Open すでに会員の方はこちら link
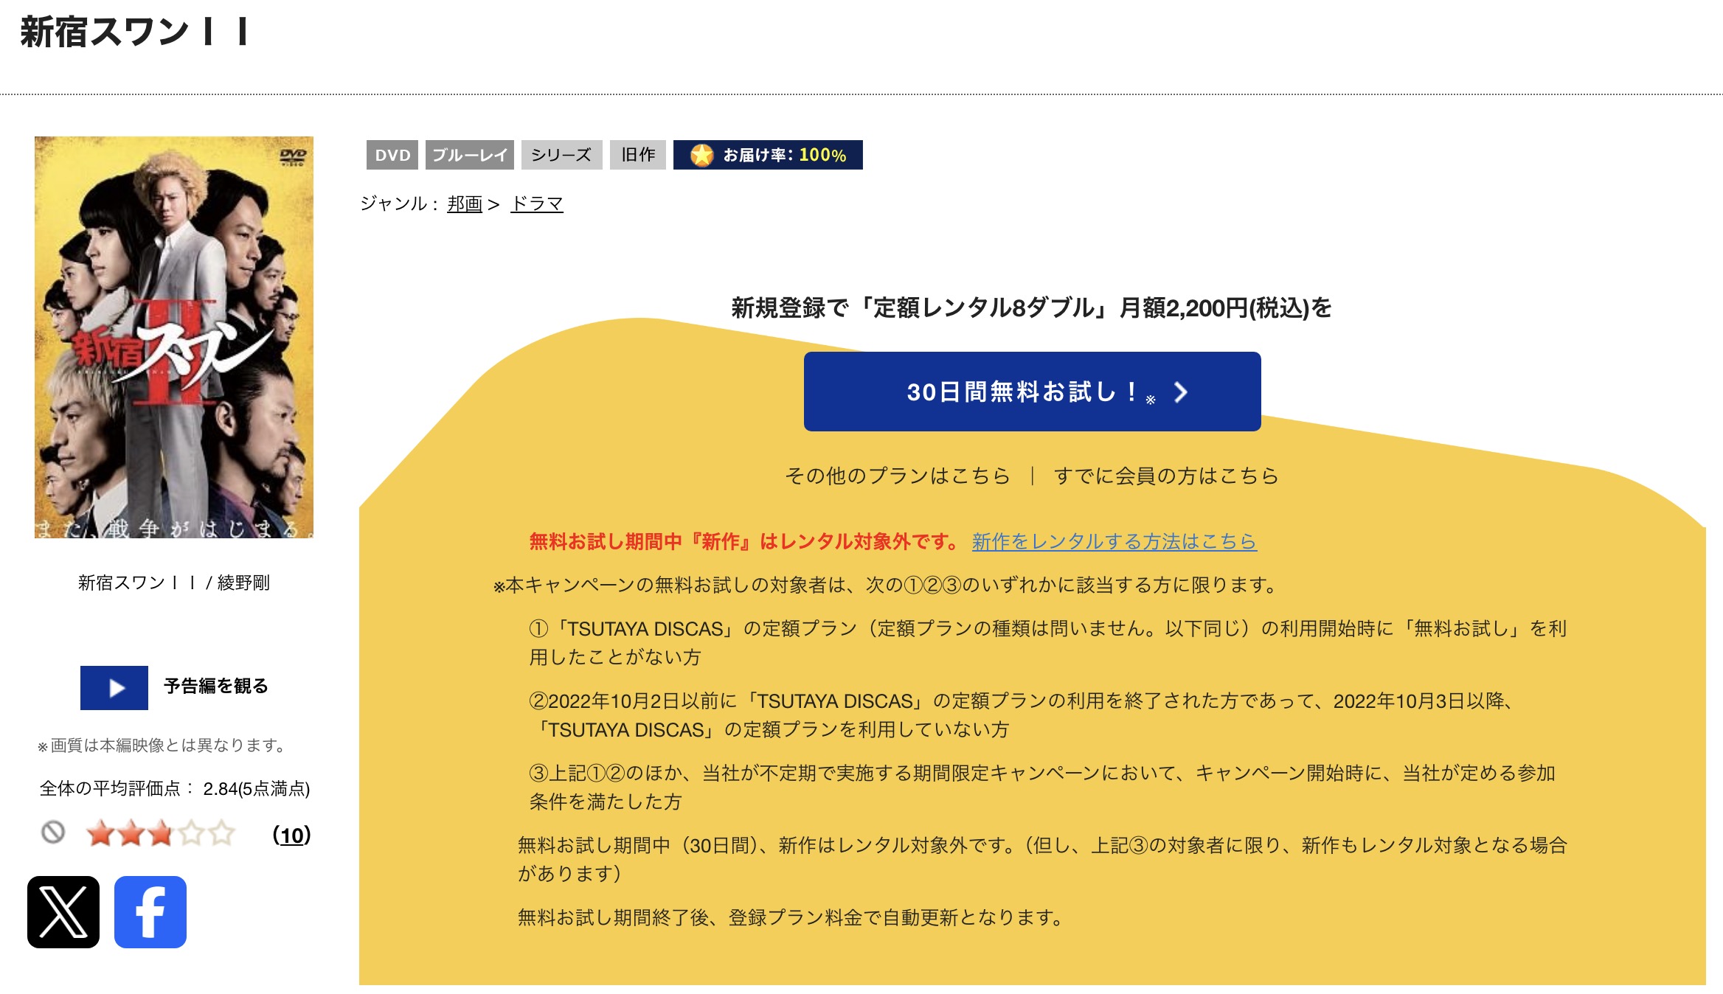 1166,476
